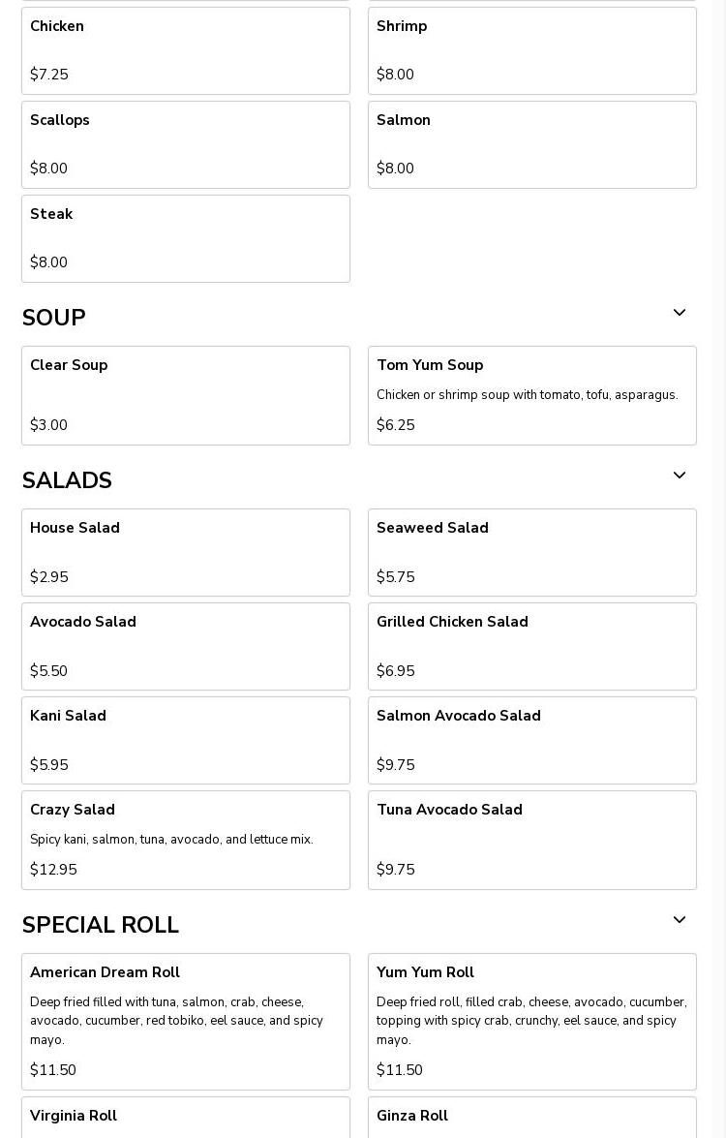Image resolution: width=726 pixels, height=1138 pixels.
Task: Open the American Dream Roll item
Action: [186, 1022]
